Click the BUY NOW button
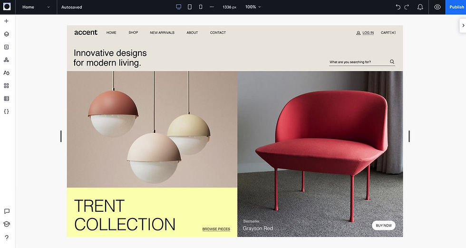 [384, 226]
